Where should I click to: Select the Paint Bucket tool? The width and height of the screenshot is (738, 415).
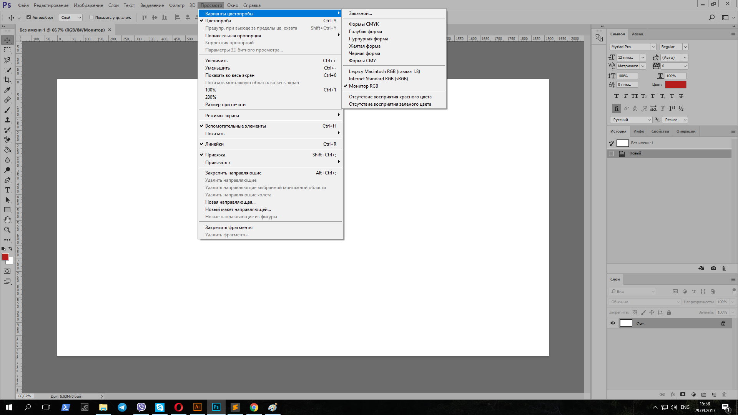click(x=7, y=150)
